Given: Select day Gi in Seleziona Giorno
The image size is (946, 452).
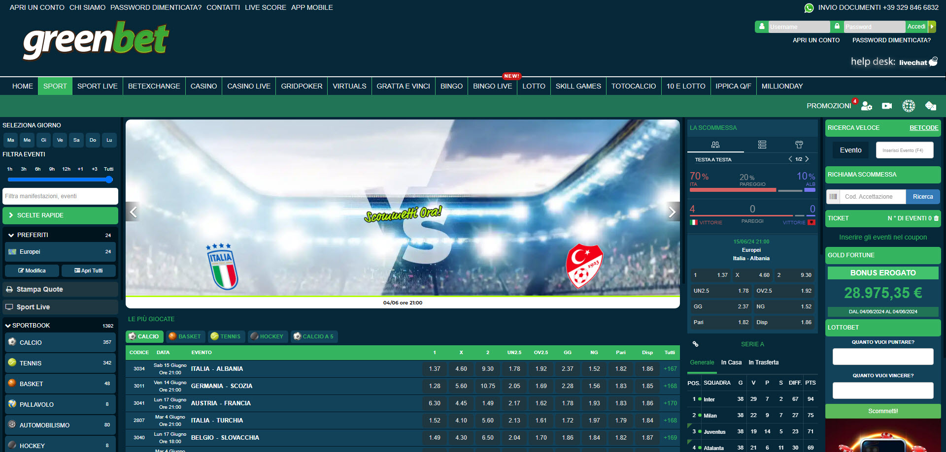Looking at the screenshot, I should coord(44,140).
